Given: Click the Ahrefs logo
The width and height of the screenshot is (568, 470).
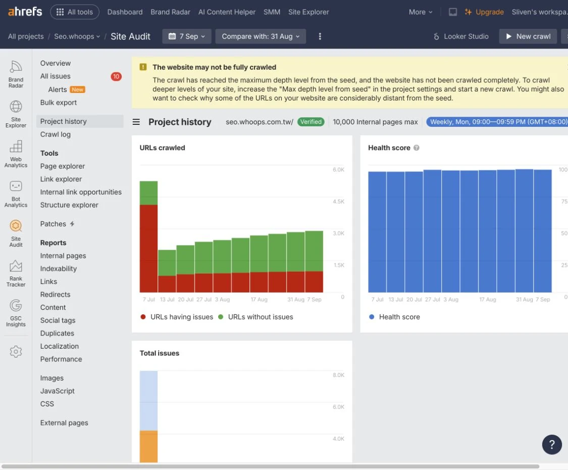Looking at the screenshot, I should point(25,12).
